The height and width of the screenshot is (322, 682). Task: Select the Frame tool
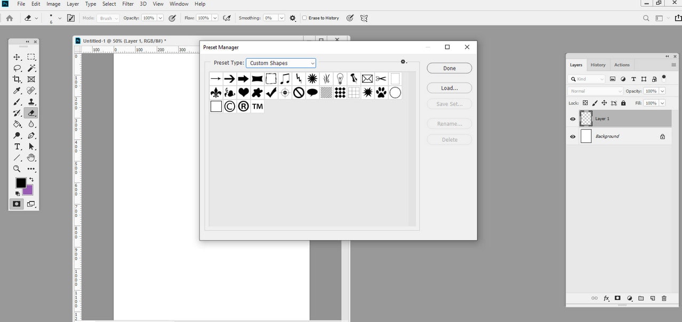click(x=31, y=79)
